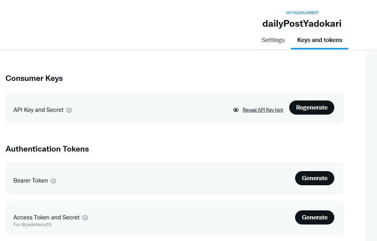Click the 'Bearer Token' label
The height and width of the screenshot is (241, 377).
click(31, 181)
